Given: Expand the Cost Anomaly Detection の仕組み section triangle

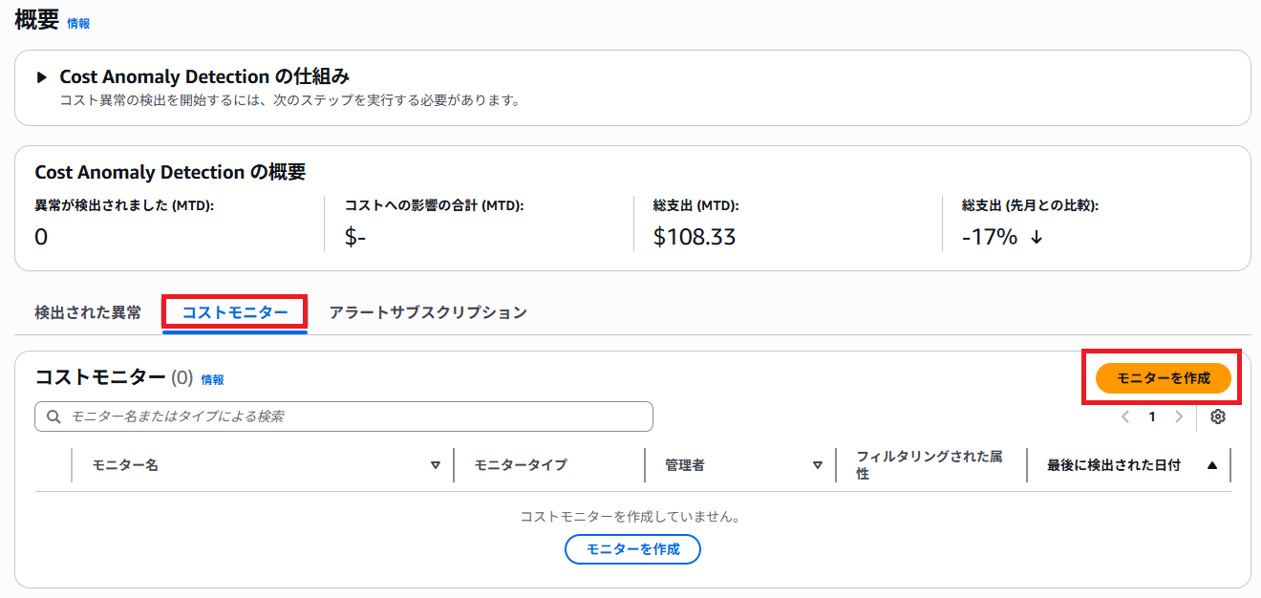Looking at the screenshot, I should (41, 77).
